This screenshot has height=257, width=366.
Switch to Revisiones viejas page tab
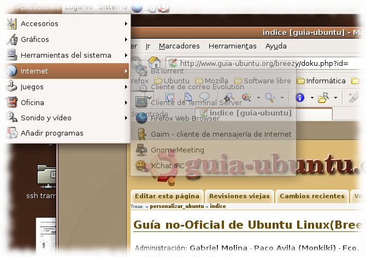(x=239, y=196)
